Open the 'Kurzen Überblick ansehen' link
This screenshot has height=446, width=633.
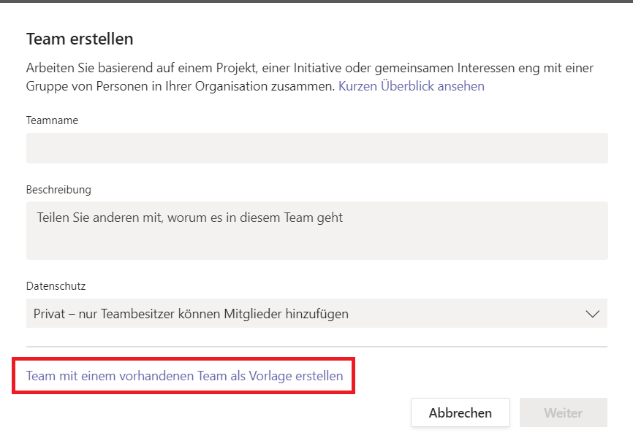tap(412, 86)
